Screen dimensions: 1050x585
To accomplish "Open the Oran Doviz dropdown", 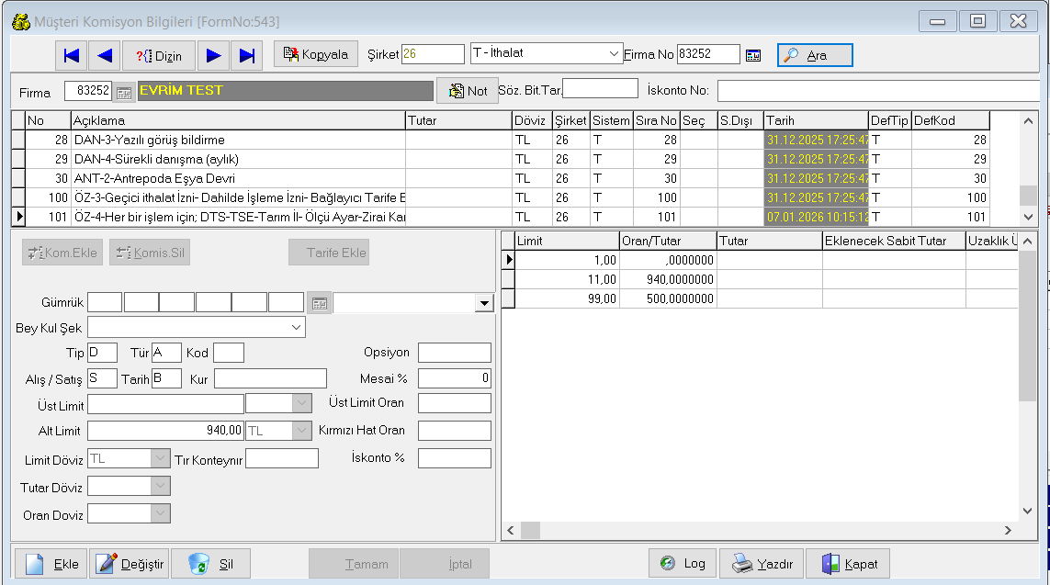I will coord(161,513).
